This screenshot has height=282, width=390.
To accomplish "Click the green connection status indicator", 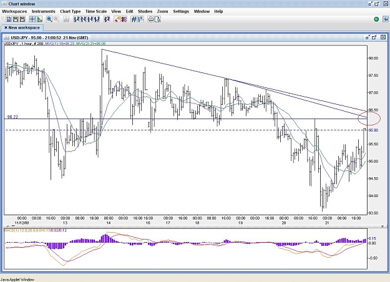I will (376, 19).
